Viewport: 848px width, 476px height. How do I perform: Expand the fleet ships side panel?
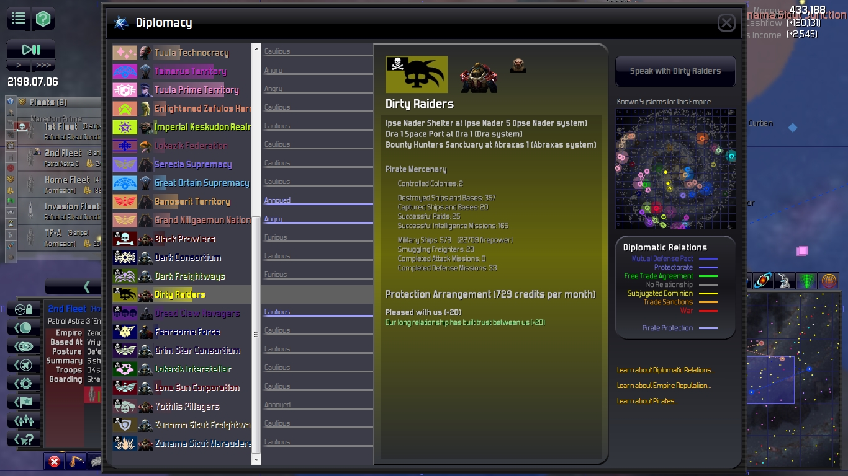click(24, 420)
